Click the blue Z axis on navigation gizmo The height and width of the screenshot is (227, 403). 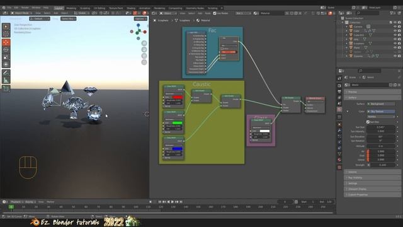pos(139,25)
